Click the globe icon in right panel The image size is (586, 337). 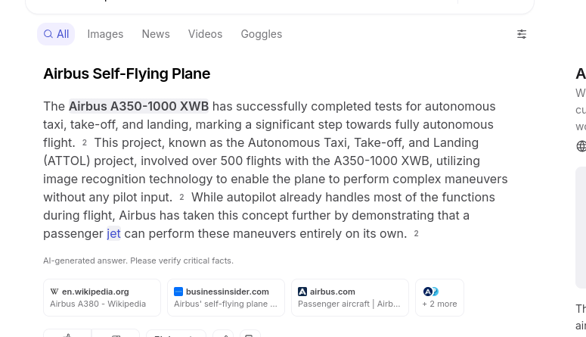coord(581,146)
